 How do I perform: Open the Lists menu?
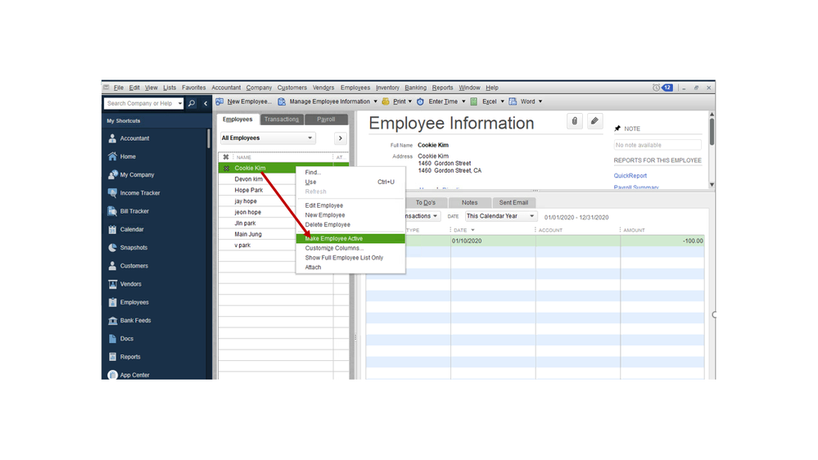point(169,88)
